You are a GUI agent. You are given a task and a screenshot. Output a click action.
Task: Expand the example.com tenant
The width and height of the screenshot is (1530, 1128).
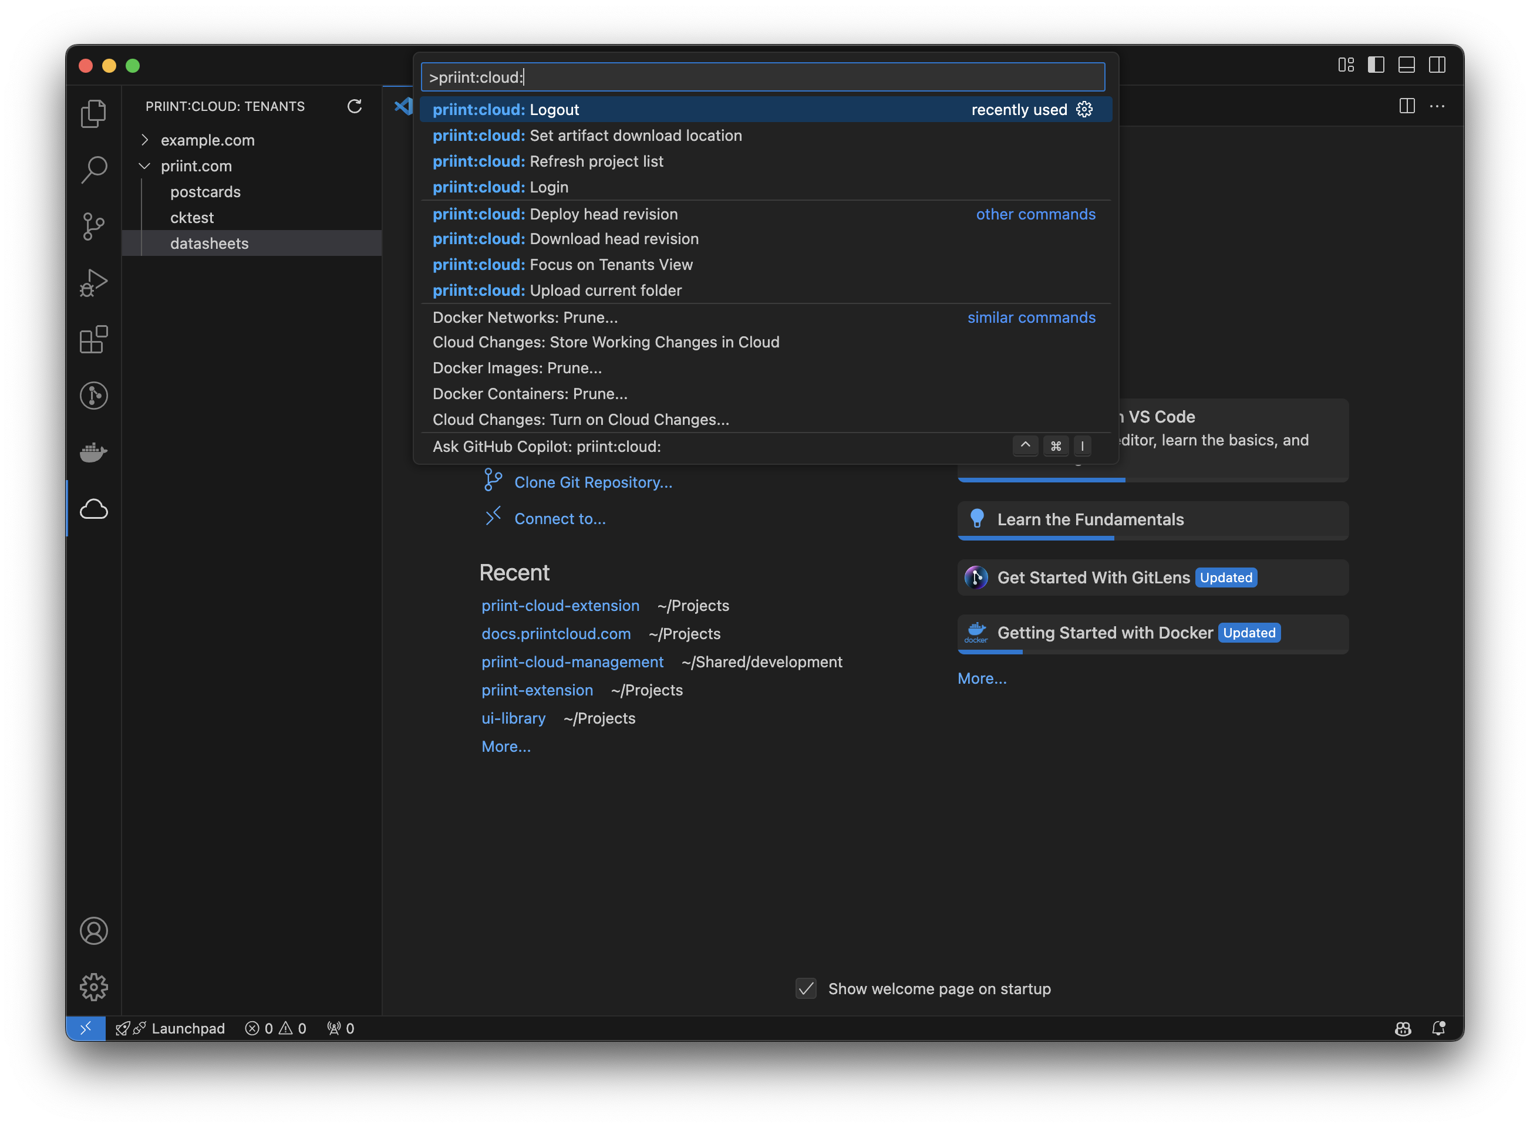[145, 140]
